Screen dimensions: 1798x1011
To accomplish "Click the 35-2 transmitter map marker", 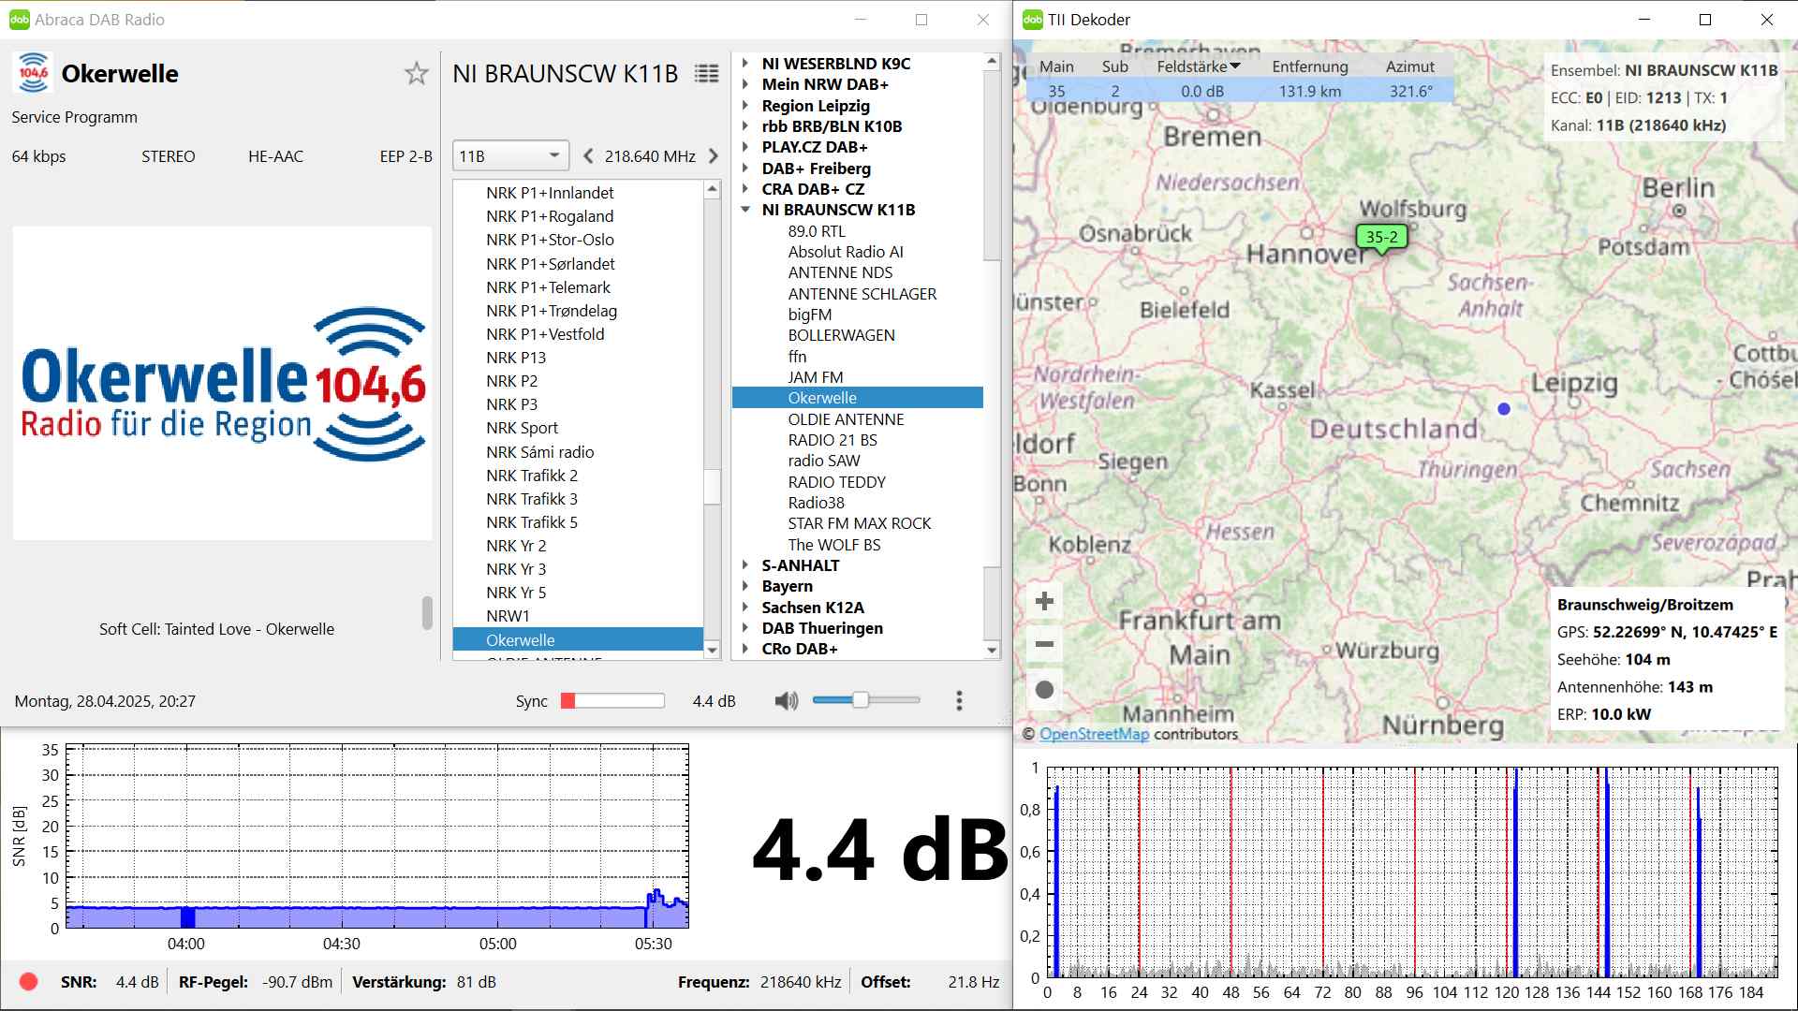I will (x=1381, y=238).
